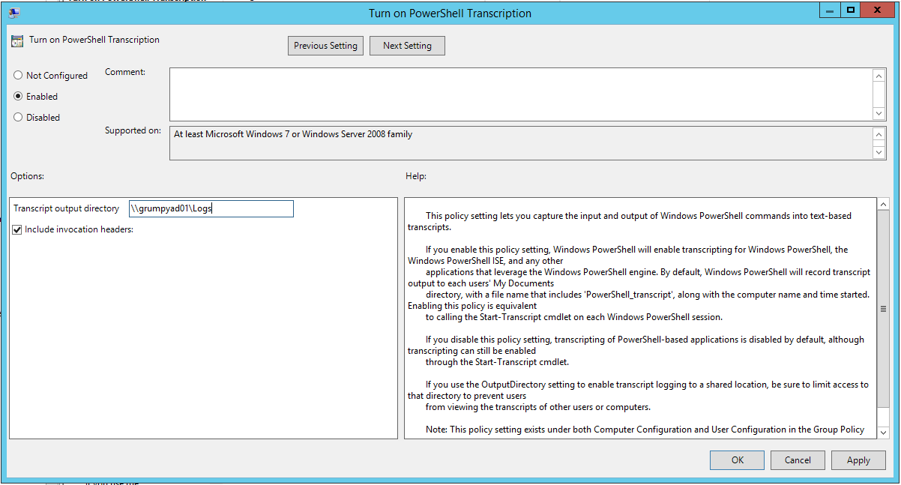Click the 'Supported on:' label

133,130
